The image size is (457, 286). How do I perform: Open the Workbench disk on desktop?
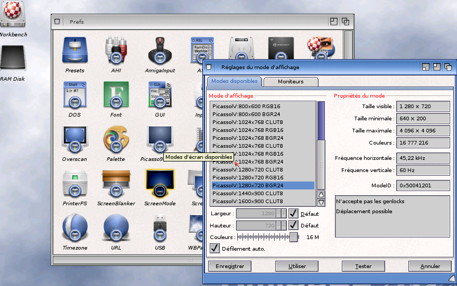[x=13, y=14]
